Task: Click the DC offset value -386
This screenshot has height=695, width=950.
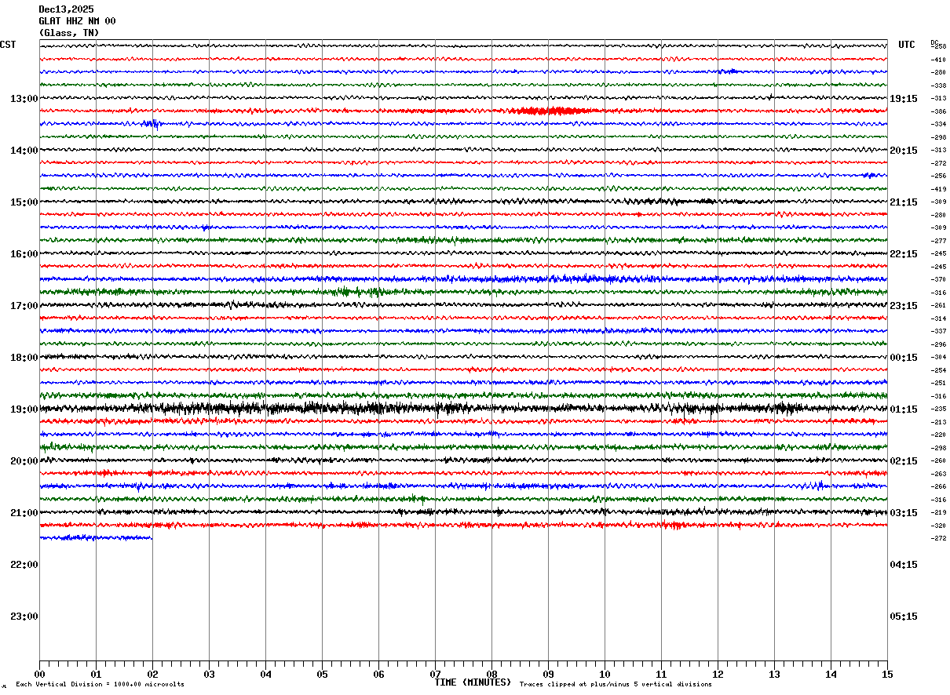Action: click(938, 111)
